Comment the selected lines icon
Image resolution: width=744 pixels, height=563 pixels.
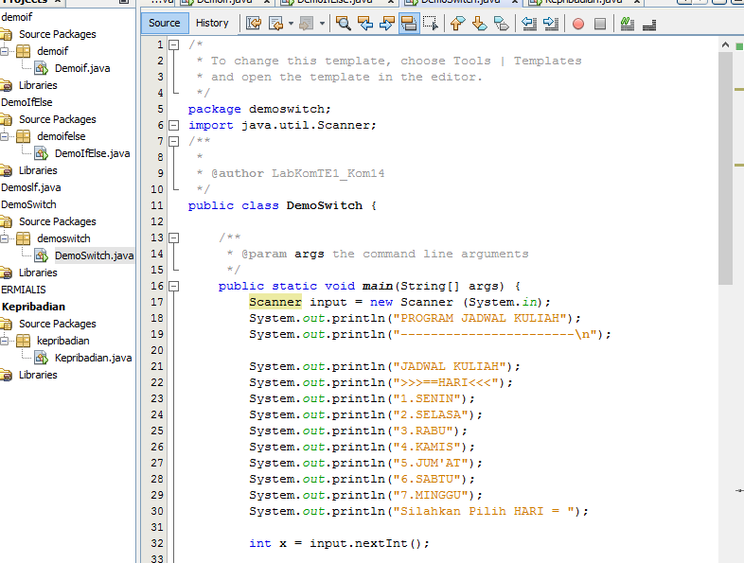click(x=628, y=24)
